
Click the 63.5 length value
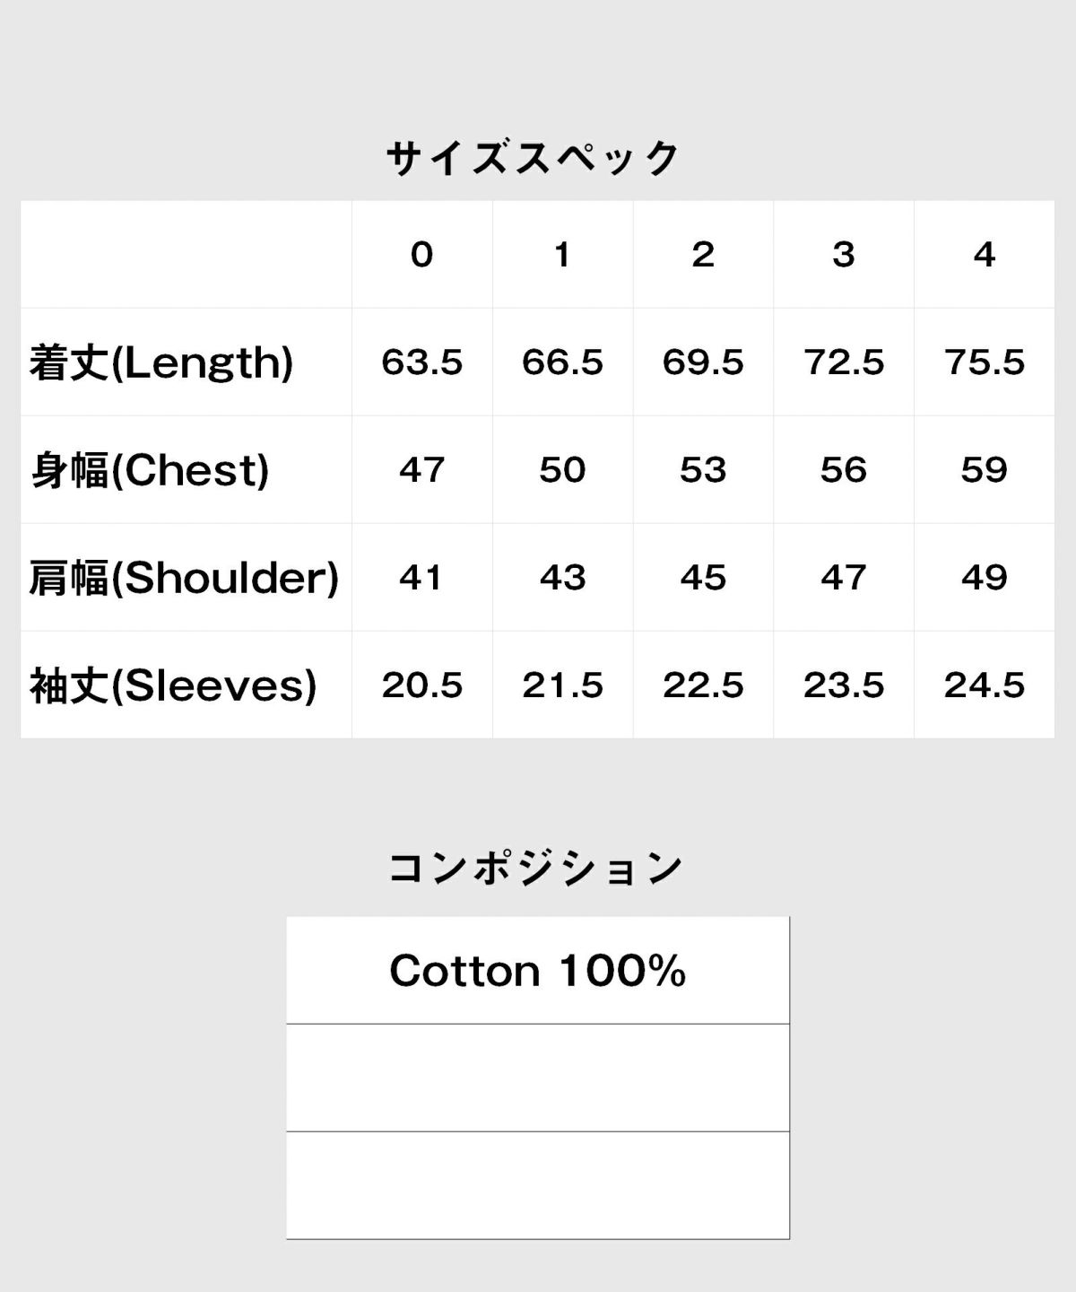pyautogui.click(x=422, y=362)
